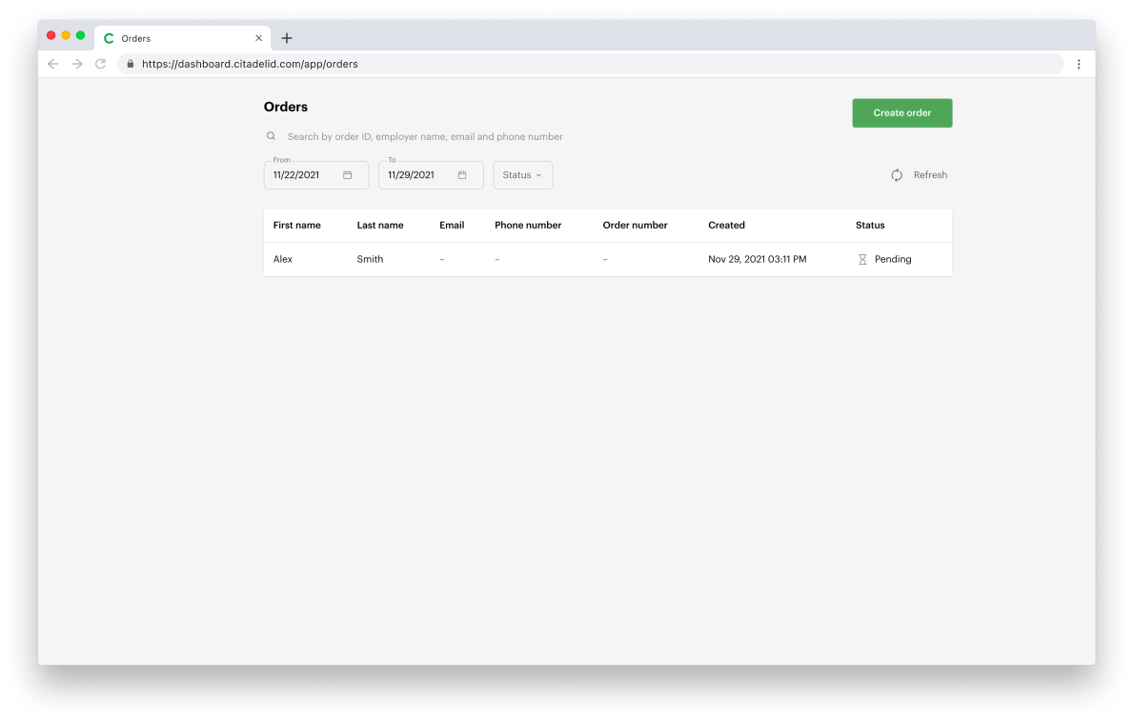The image size is (1133, 721).
Task: Open the Status filter dropdown
Action: point(523,175)
